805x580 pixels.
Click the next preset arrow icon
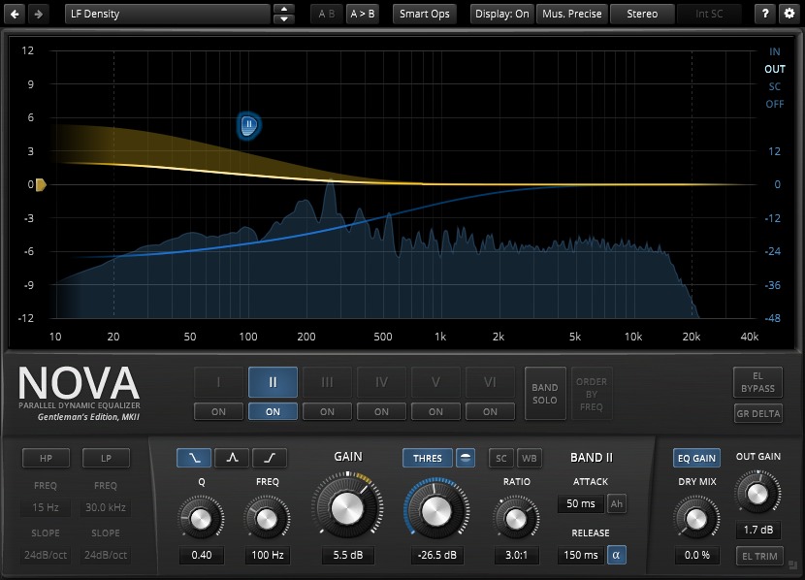(x=39, y=14)
